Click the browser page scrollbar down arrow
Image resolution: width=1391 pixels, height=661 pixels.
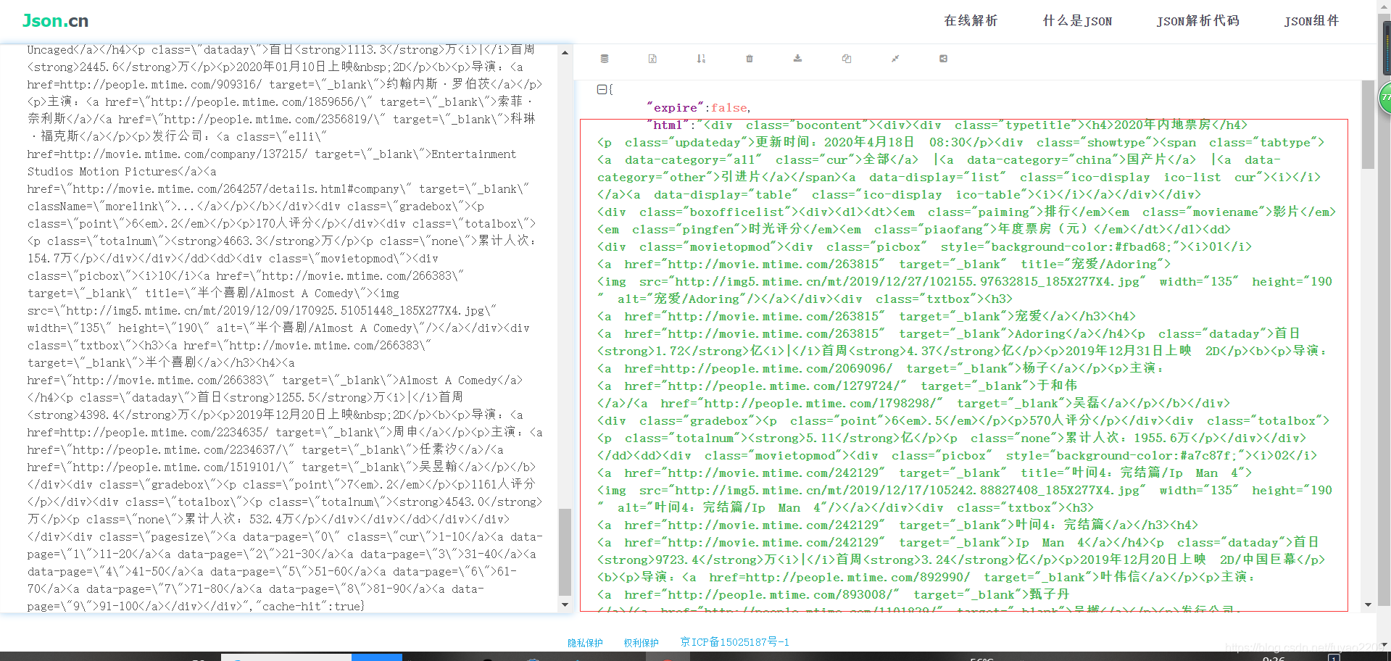1384,645
